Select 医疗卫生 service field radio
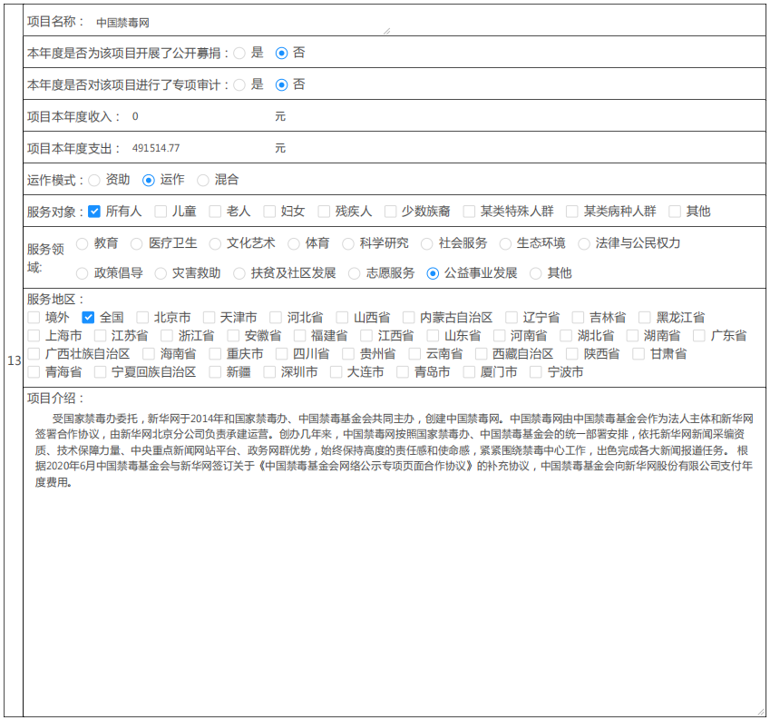The width and height of the screenshot is (770, 720). click(137, 243)
